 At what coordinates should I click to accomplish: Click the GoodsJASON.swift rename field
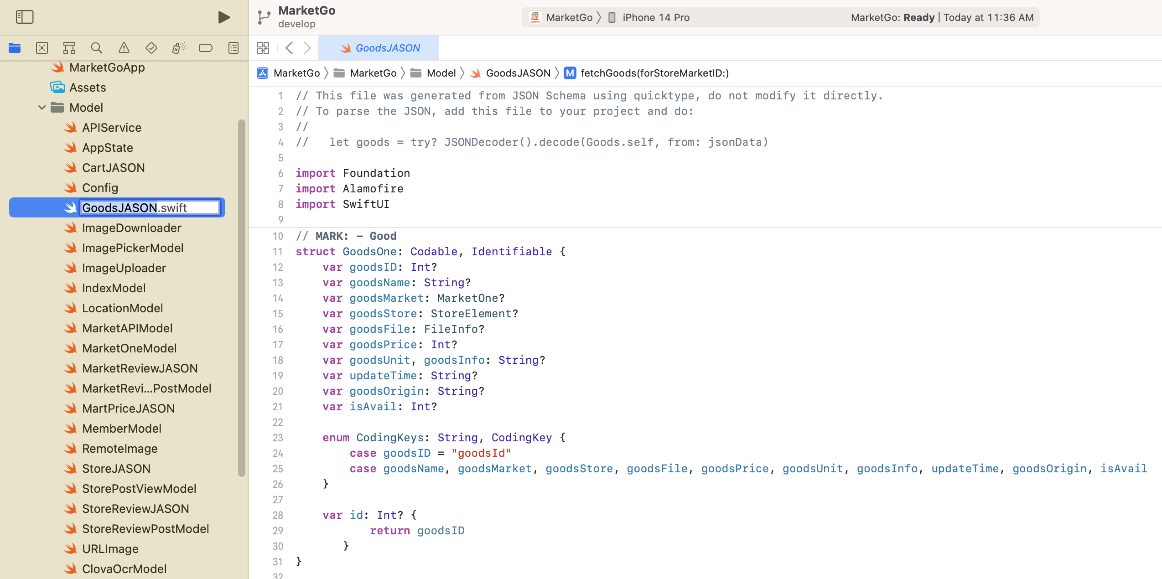point(150,208)
